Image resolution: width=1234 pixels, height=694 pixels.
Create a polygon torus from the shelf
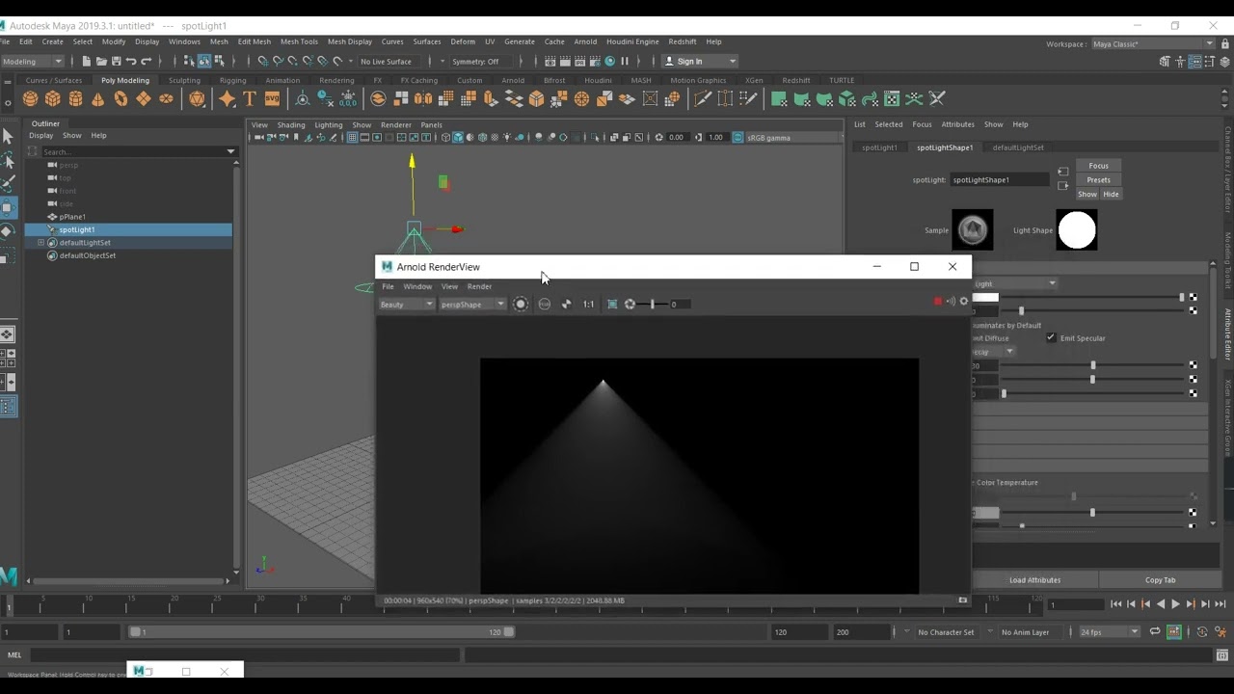click(121, 98)
